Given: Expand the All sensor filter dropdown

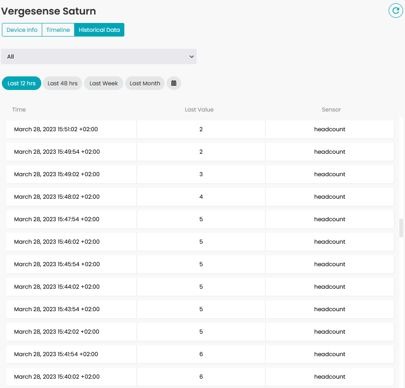Looking at the screenshot, I should 99,57.
